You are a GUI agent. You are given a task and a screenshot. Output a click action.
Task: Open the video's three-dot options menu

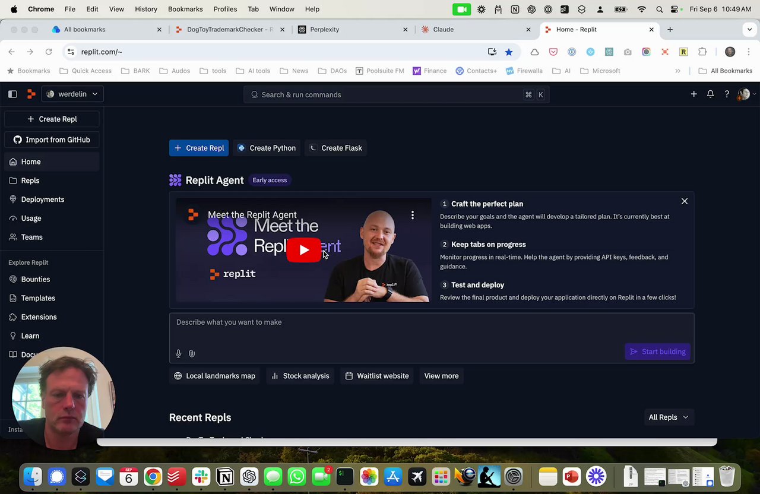(413, 215)
